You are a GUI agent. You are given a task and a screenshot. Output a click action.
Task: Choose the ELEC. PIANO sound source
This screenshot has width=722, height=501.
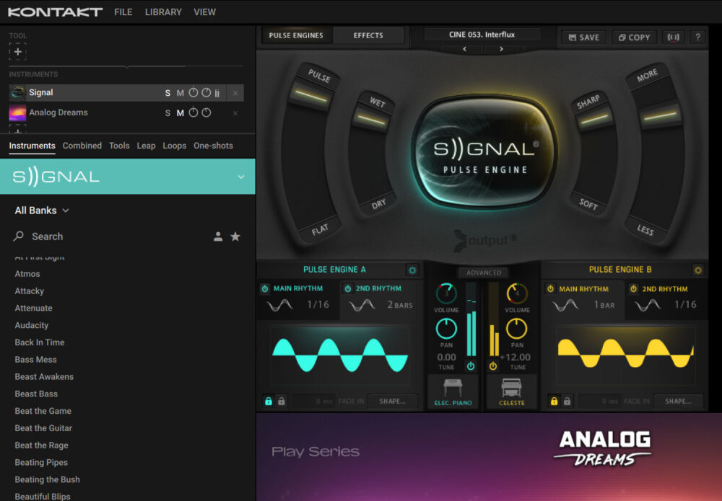pos(453,391)
